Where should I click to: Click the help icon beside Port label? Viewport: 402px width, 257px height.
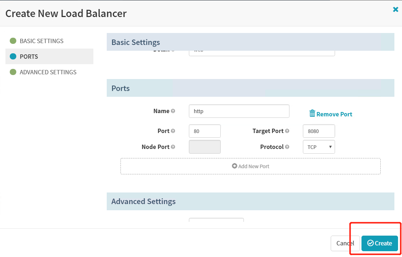click(x=173, y=131)
